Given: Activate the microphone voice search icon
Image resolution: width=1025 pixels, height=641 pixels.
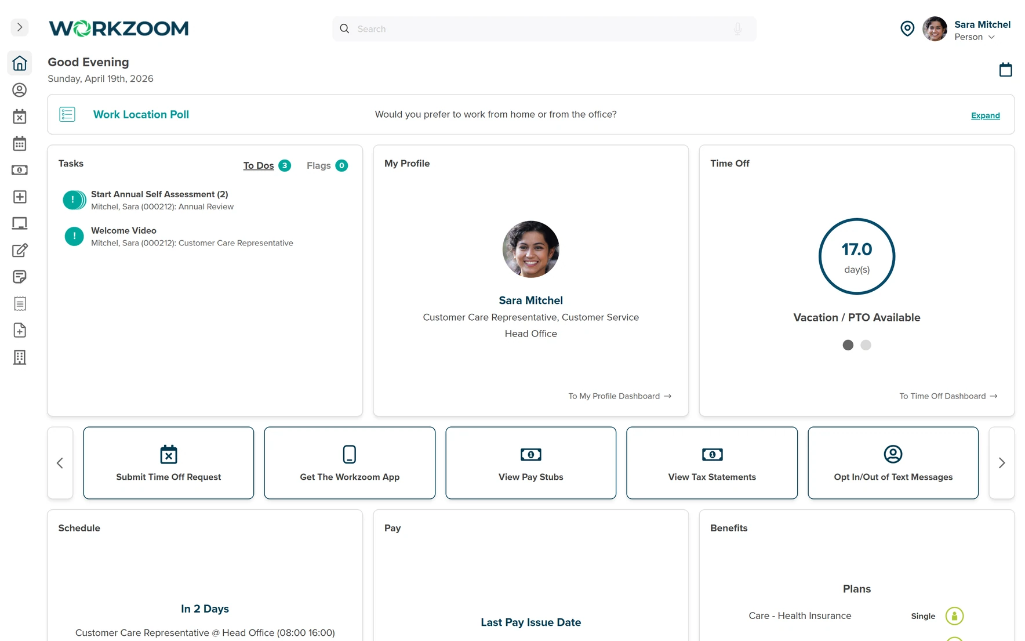Looking at the screenshot, I should (737, 28).
